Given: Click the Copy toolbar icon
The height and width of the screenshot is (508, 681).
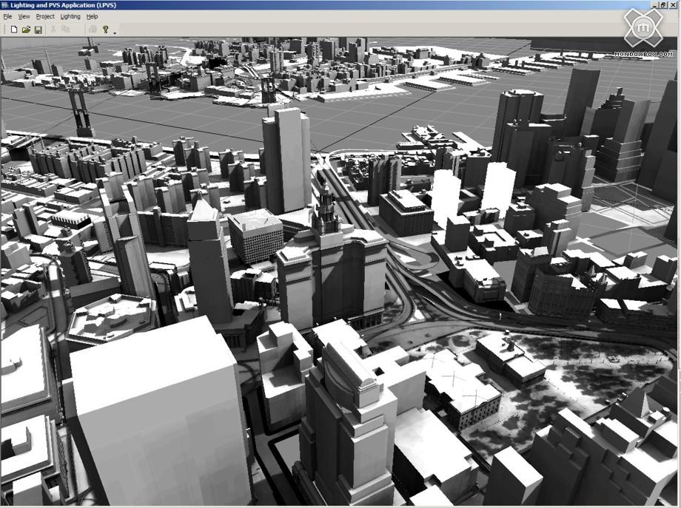Looking at the screenshot, I should (x=66, y=30).
